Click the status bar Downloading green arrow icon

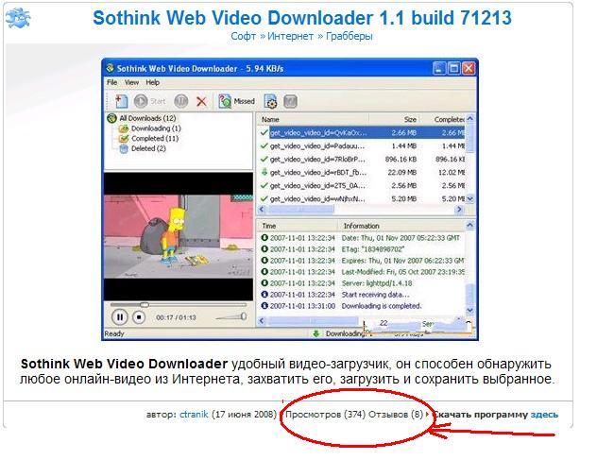316,333
